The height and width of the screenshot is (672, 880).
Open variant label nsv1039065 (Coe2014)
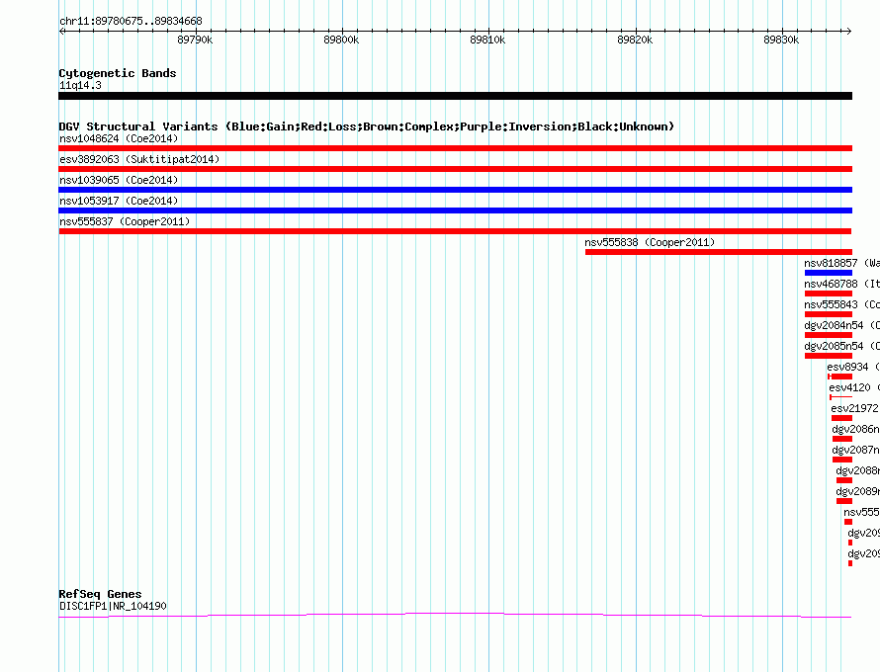pos(119,180)
